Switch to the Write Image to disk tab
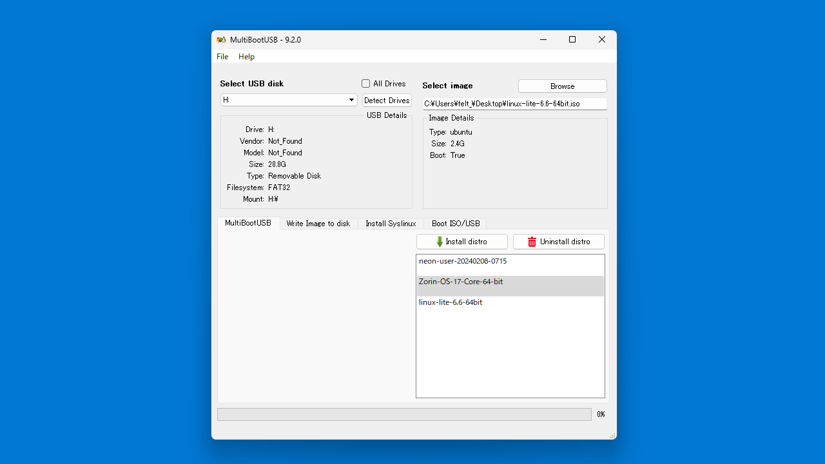825x464 pixels. pyautogui.click(x=318, y=224)
